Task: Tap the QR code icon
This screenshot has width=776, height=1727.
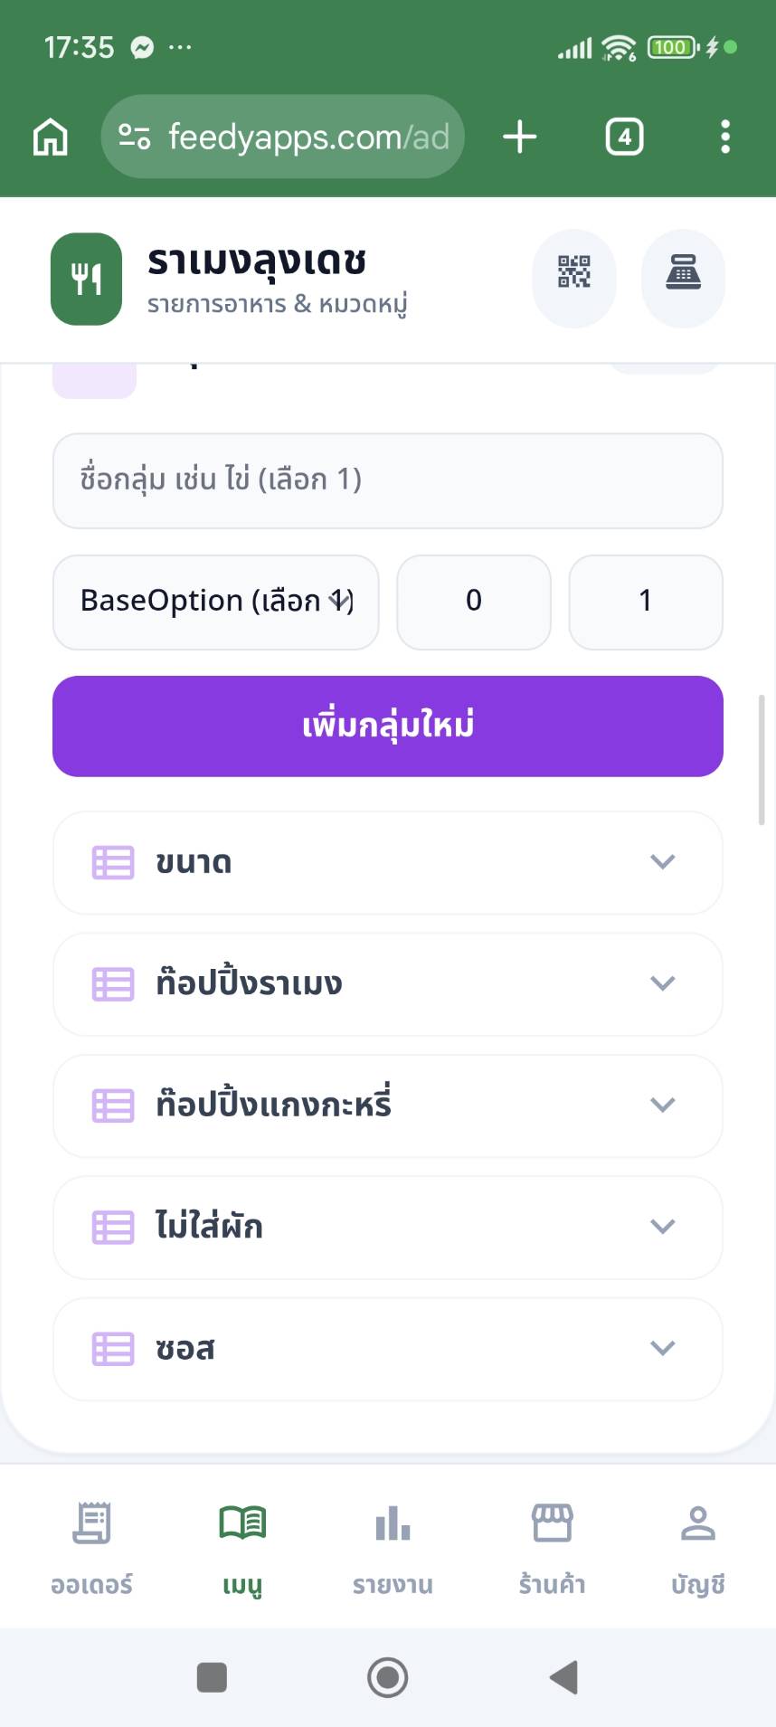Action: 574,272
